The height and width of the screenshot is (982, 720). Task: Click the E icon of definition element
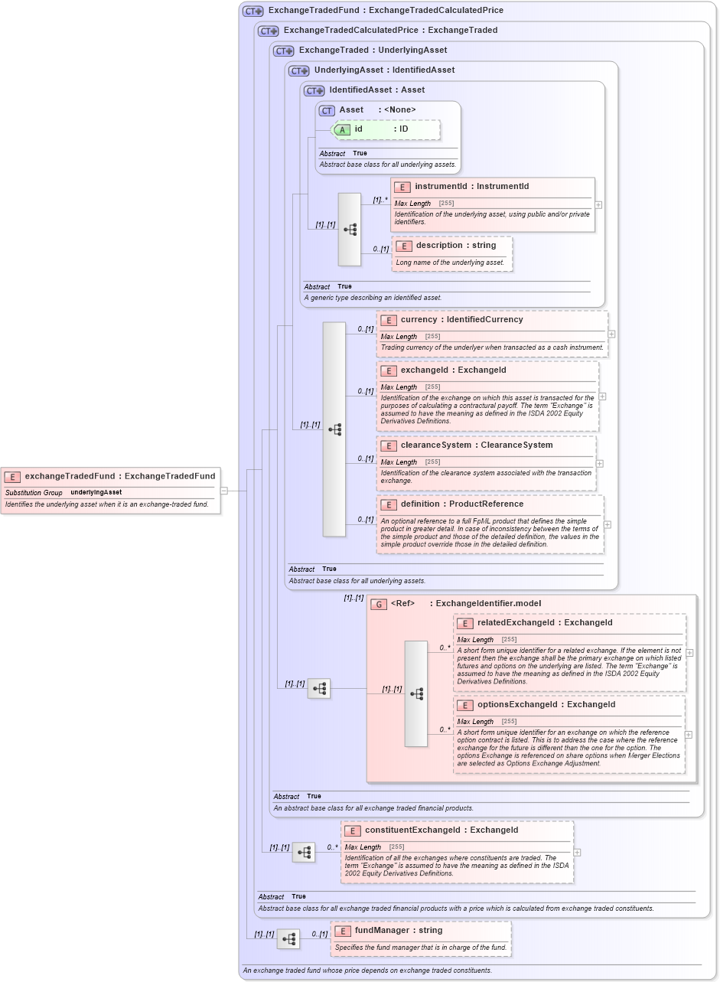click(389, 505)
